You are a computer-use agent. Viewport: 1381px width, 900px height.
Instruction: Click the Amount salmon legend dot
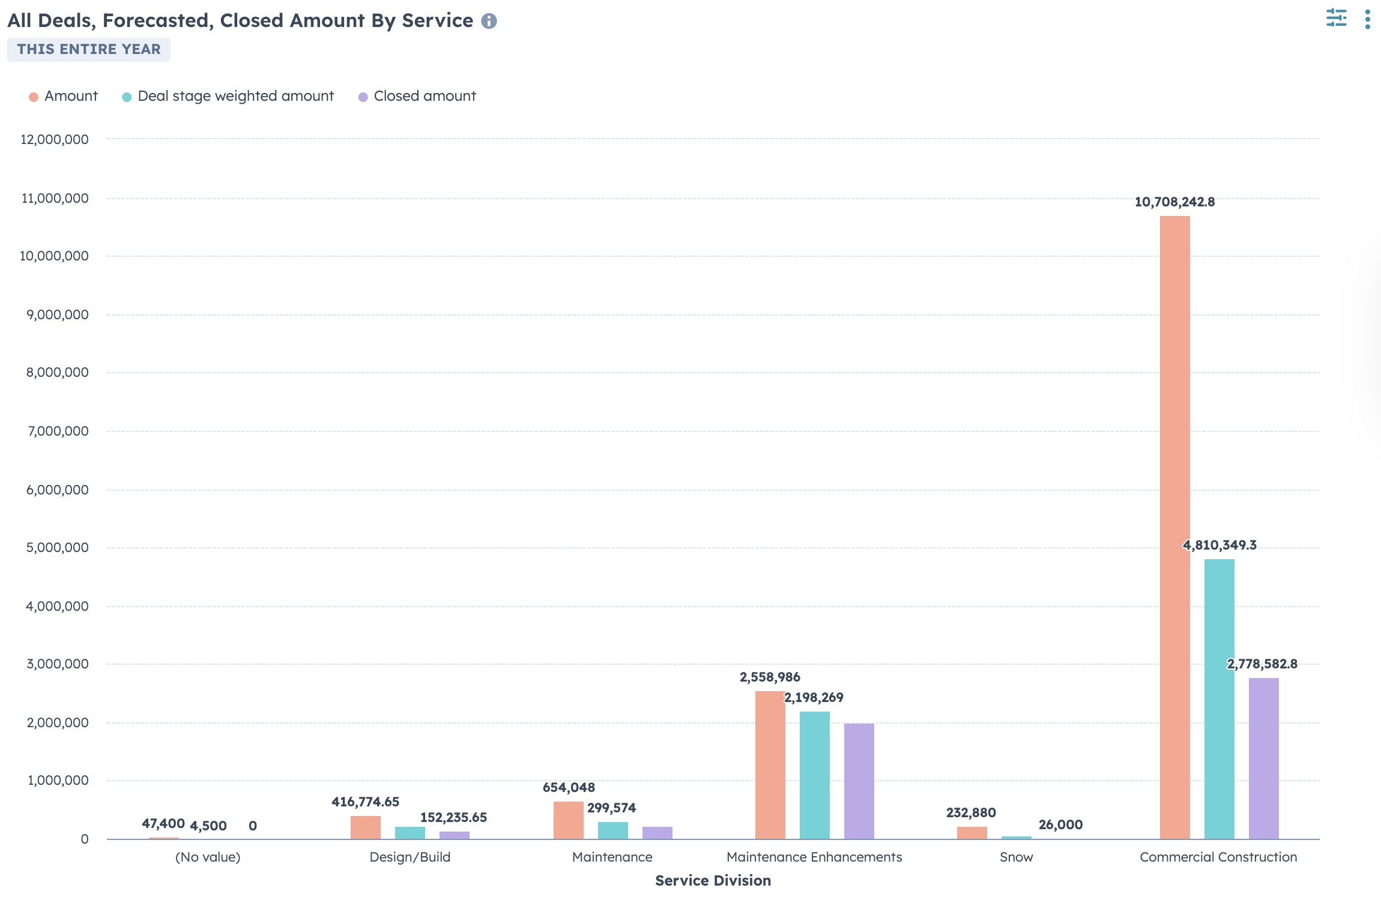(x=34, y=97)
